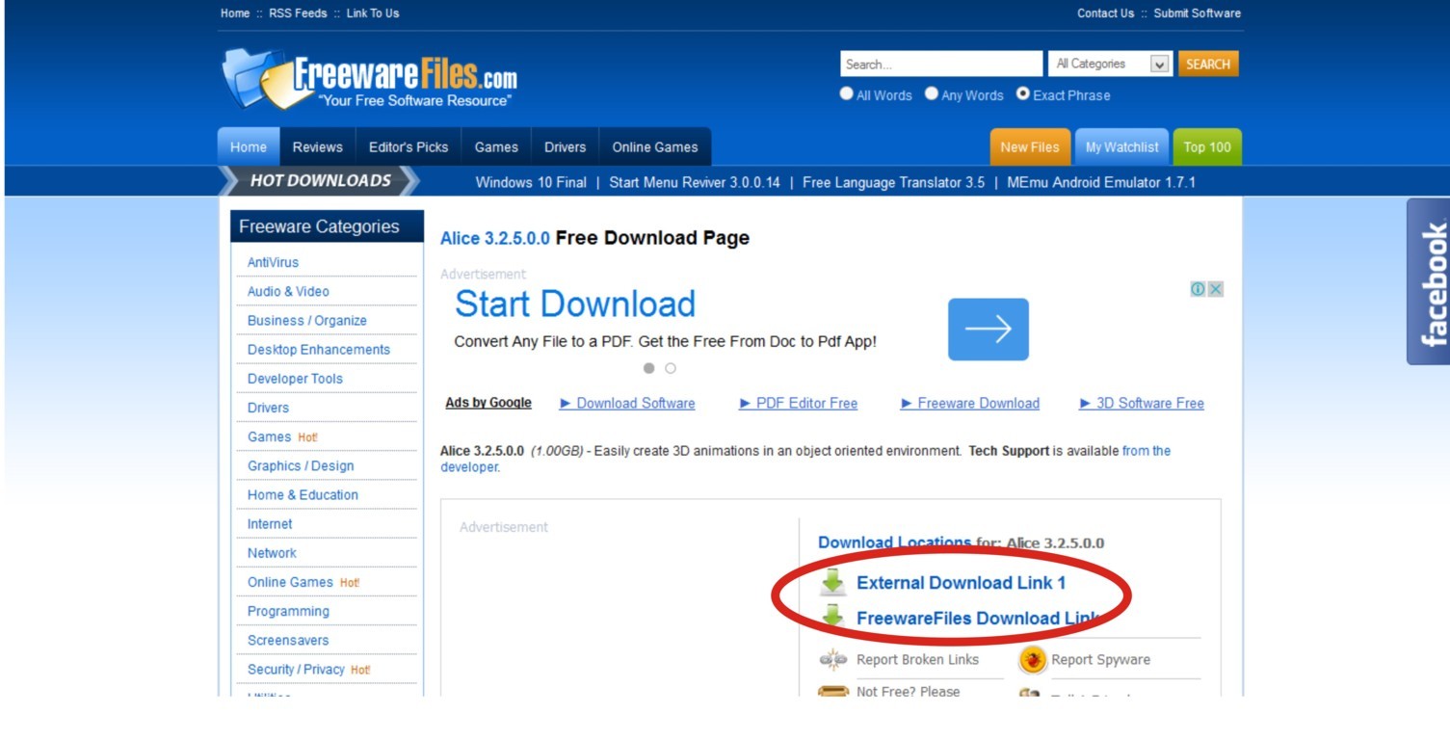Click the Alice 3.2.5.0.0 title link

point(495,238)
